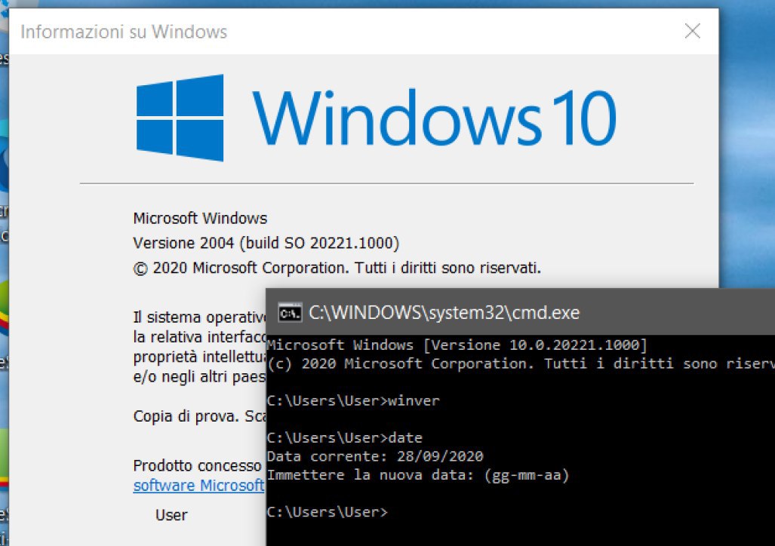Close the Informazioni su Windows dialog
The image size is (775, 546).
[x=693, y=31]
